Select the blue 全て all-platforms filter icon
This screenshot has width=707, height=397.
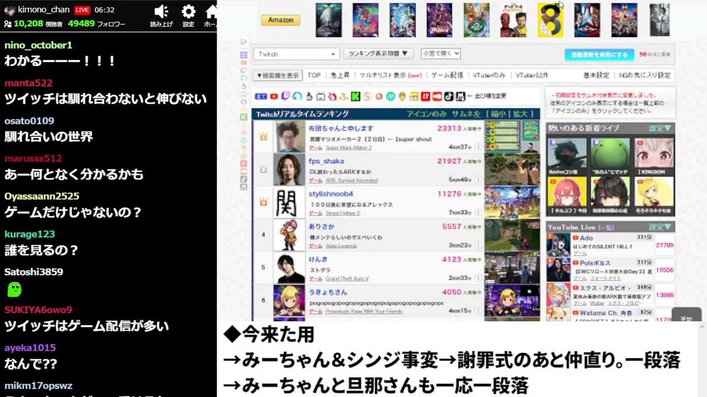click(x=261, y=96)
